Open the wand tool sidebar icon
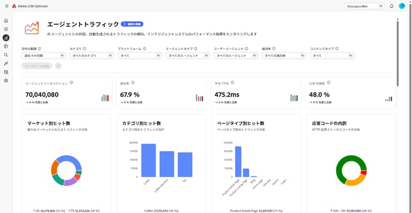The width and height of the screenshot is (412, 213). point(6,63)
